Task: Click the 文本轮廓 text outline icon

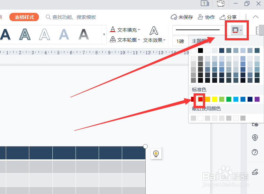Action: tap(113, 40)
